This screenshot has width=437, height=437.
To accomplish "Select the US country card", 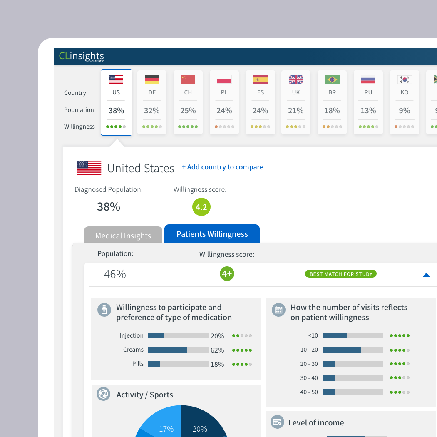I will tap(117, 102).
